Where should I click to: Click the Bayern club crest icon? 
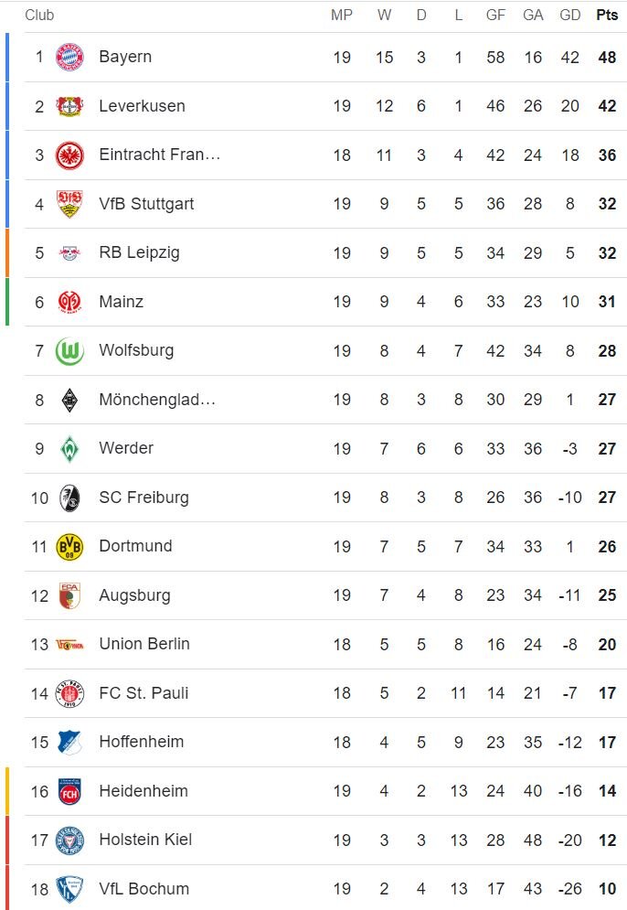[x=69, y=57]
